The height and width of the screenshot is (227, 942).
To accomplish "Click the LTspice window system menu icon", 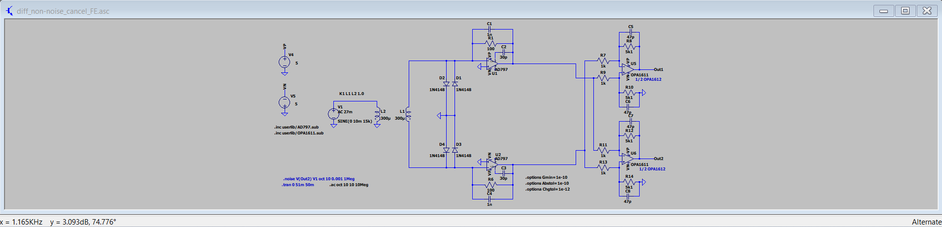I will [x=9, y=10].
